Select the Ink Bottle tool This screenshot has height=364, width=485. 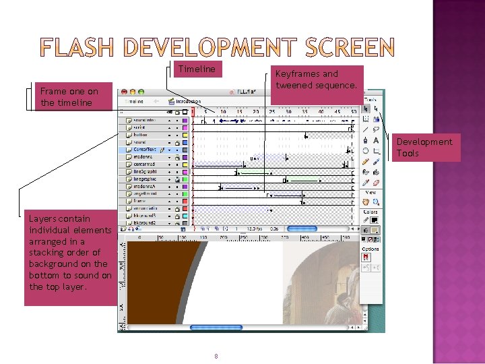[366, 172]
